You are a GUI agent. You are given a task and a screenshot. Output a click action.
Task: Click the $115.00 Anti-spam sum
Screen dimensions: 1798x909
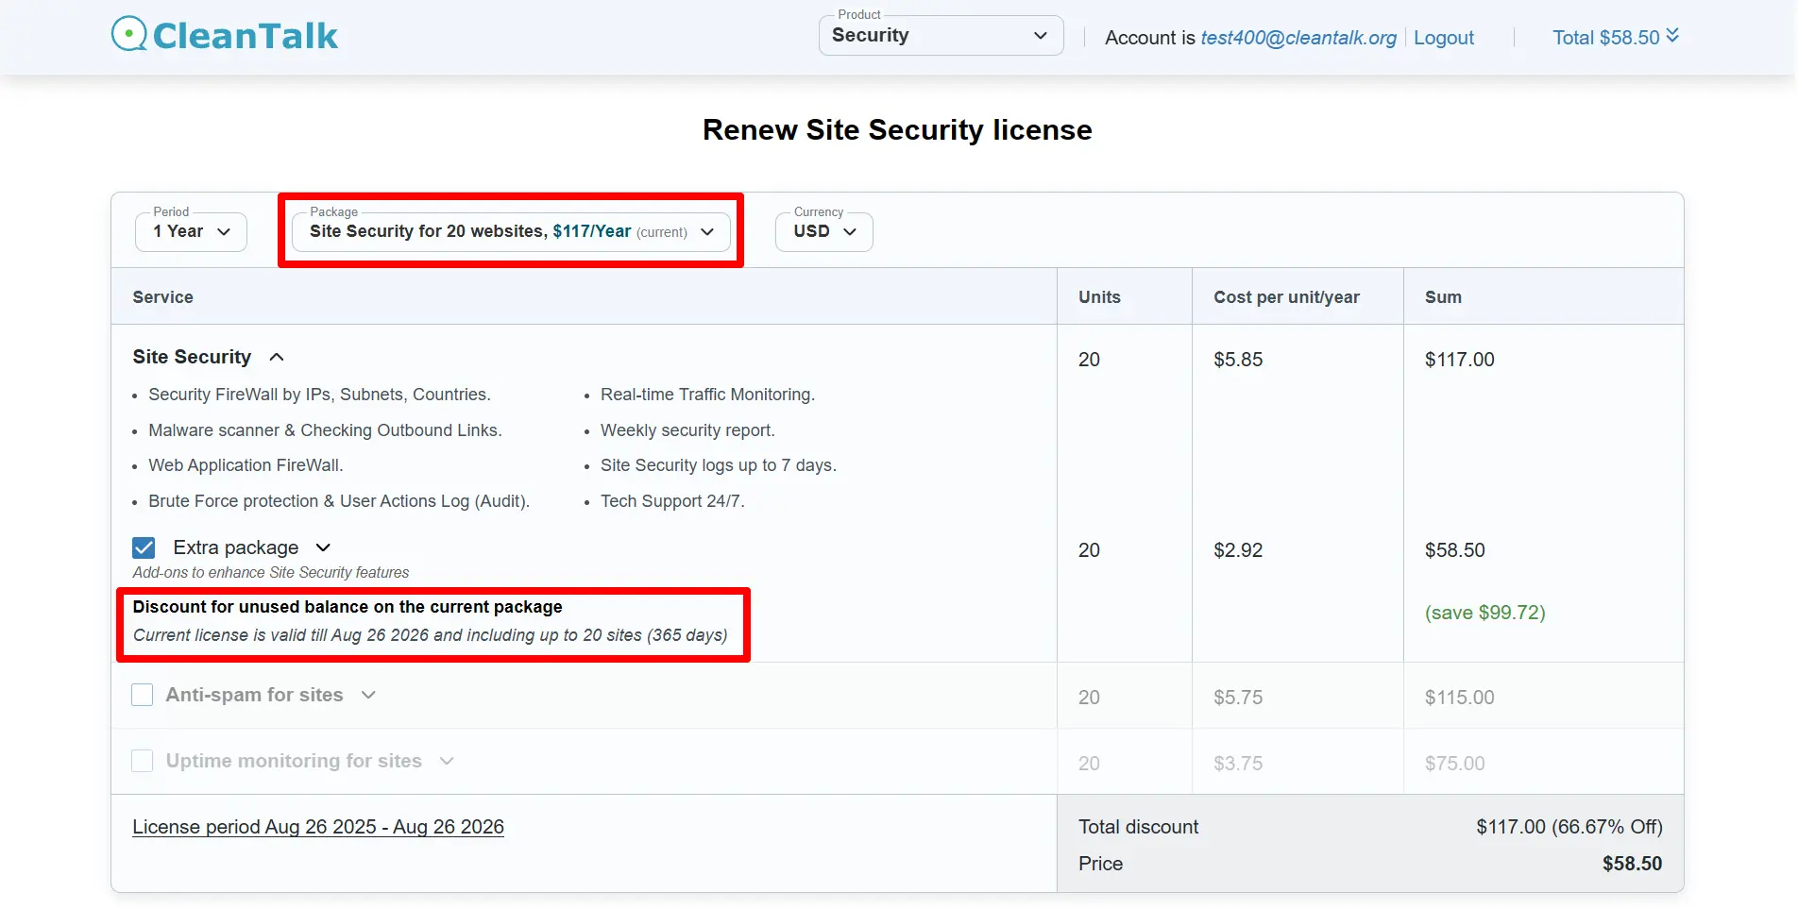(1459, 698)
